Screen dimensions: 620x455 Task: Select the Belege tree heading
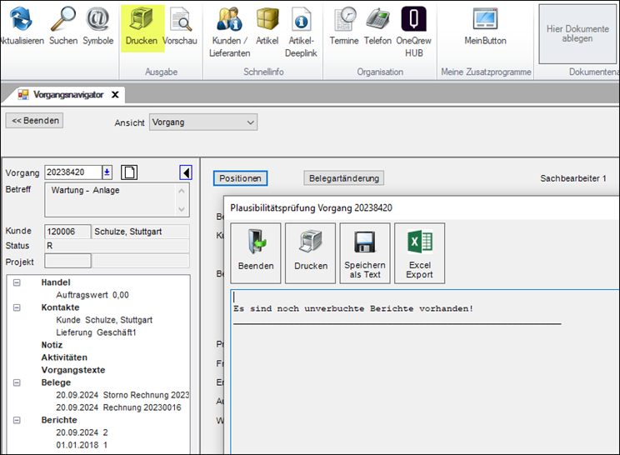[x=56, y=382]
